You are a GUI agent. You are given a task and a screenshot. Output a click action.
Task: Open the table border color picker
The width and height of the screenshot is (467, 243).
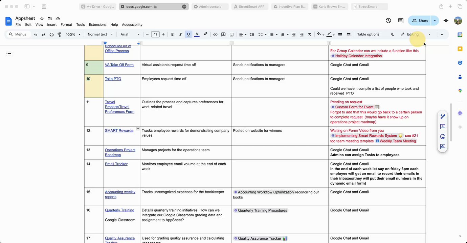click(x=330, y=34)
